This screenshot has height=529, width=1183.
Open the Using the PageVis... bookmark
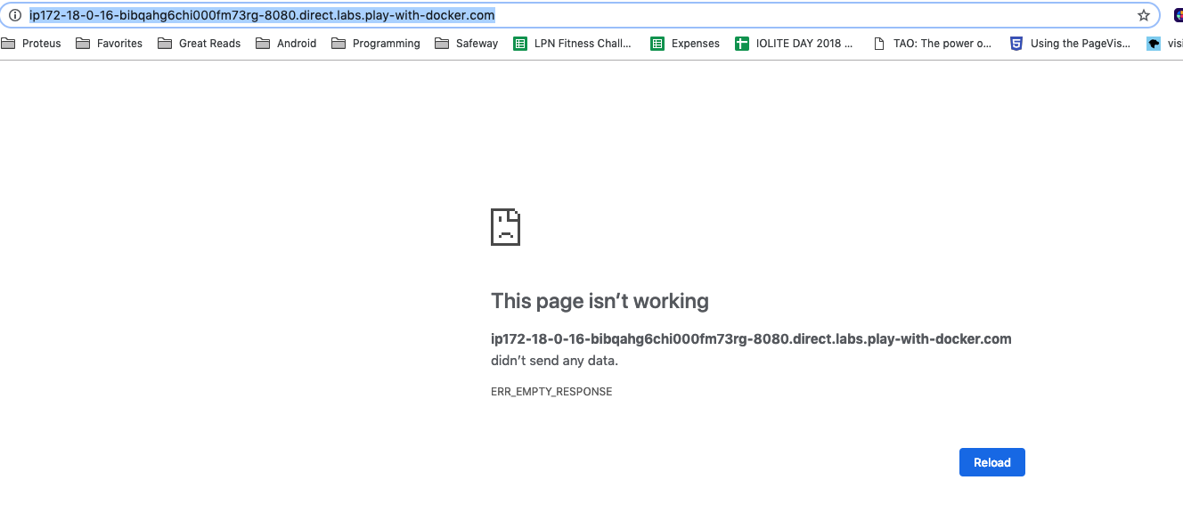tap(1070, 43)
